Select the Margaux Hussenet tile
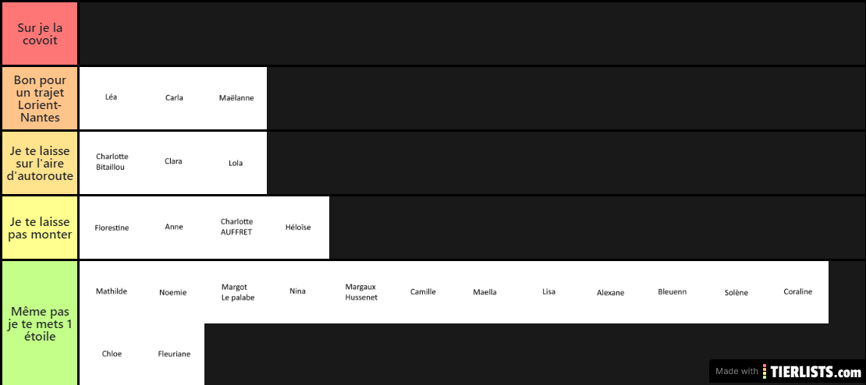Viewport: 866px width, 385px height. 360,292
